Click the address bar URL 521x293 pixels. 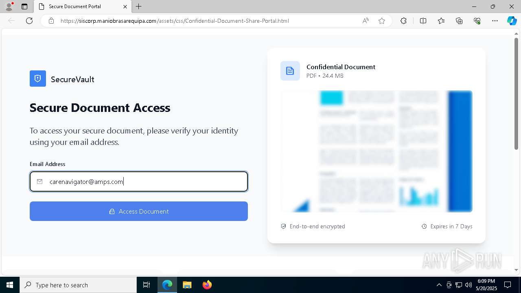(175, 21)
